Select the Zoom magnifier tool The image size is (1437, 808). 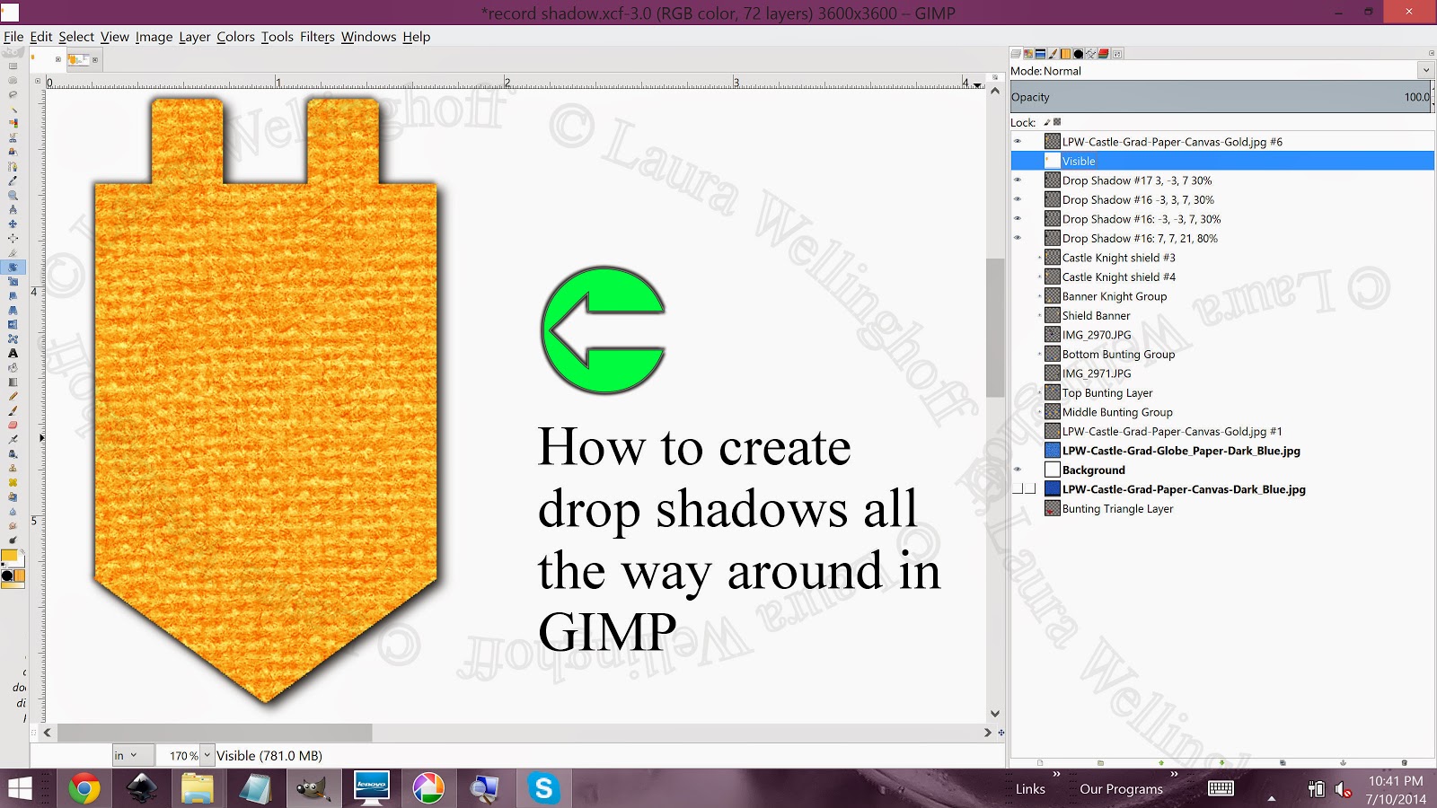pyautogui.click(x=13, y=195)
